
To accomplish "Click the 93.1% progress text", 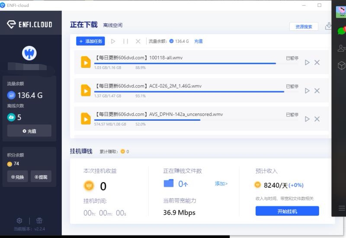I will 141,96.
